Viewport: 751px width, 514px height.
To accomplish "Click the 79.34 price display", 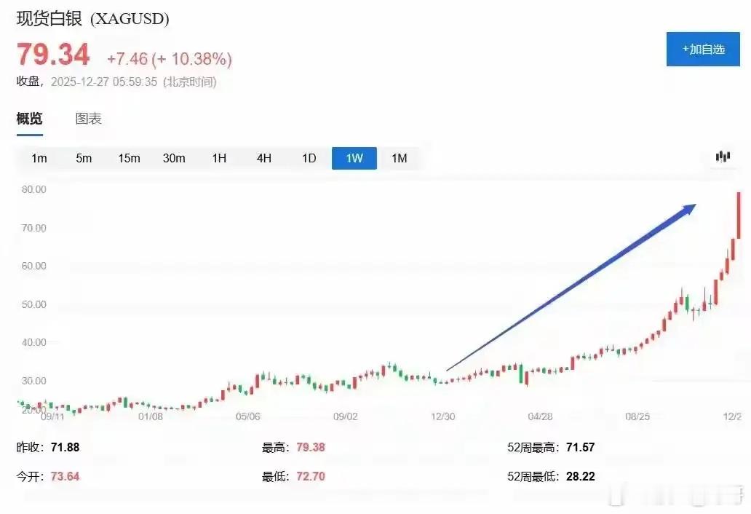I will tap(53, 55).
